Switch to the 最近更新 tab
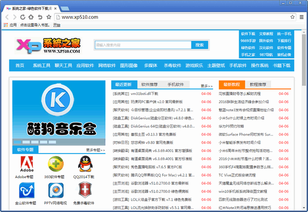308x212 pixels. pyautogui.click(x=124, y=85)
